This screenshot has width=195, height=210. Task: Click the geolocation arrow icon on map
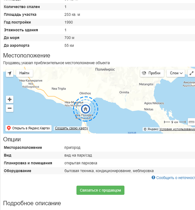point(10,73)
